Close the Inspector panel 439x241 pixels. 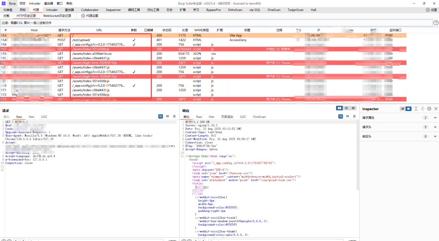click(436, 109)
